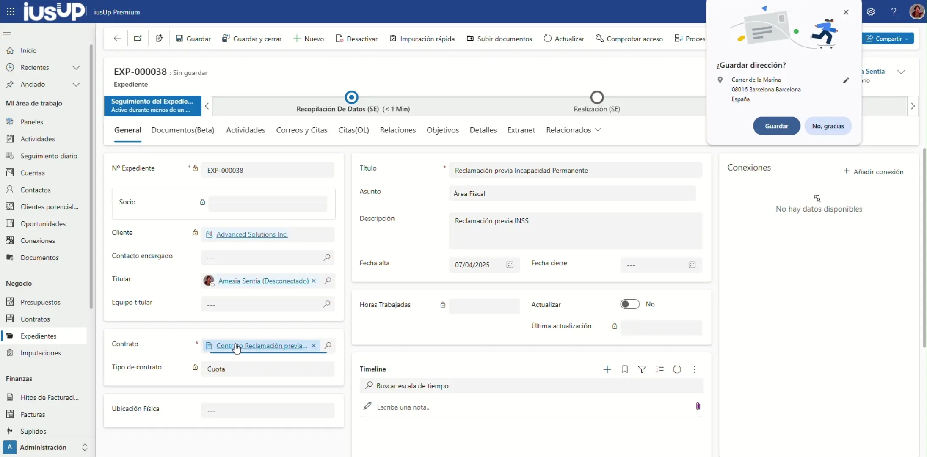Viewport: 927px width, 457px height.
Task: Open the Documentos(Beta) tab
Action: (182, 130)
